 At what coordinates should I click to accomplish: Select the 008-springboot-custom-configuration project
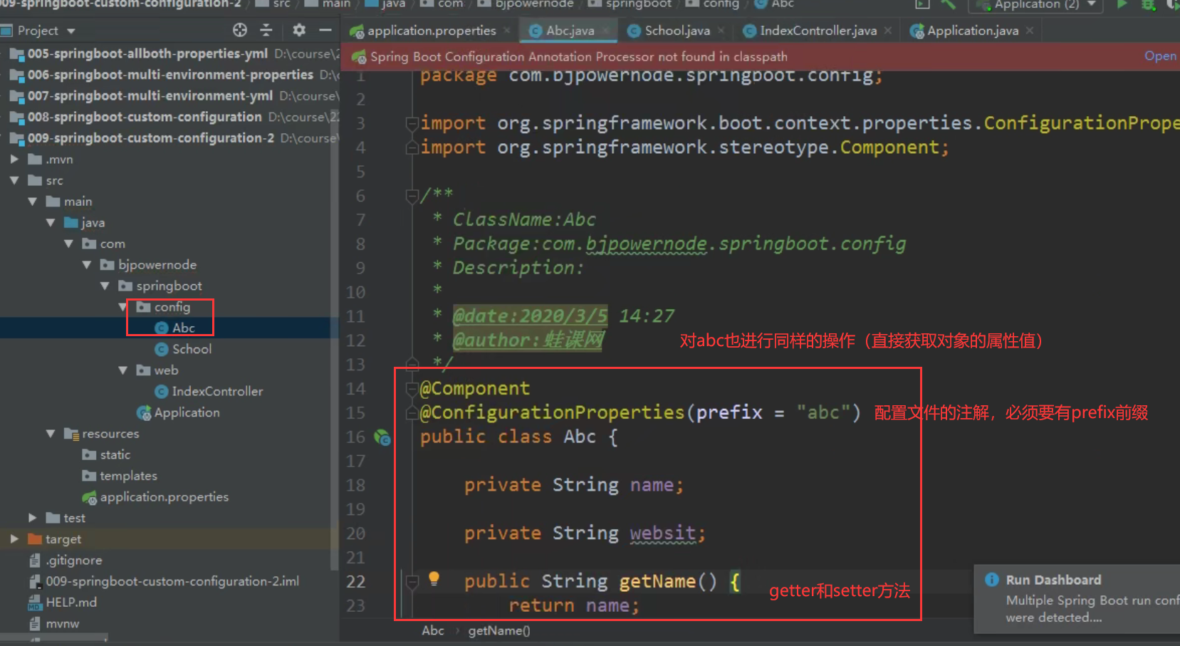[x=145, y=117]
